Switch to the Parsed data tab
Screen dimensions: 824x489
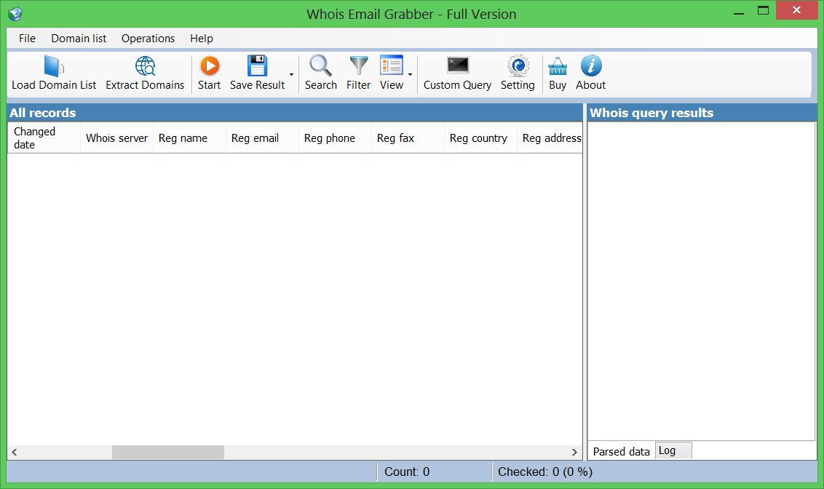click(621, 451)
